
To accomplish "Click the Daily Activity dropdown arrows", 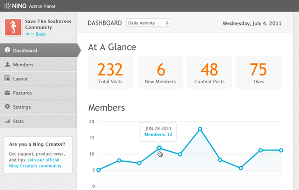I will [x=167, y=23].
